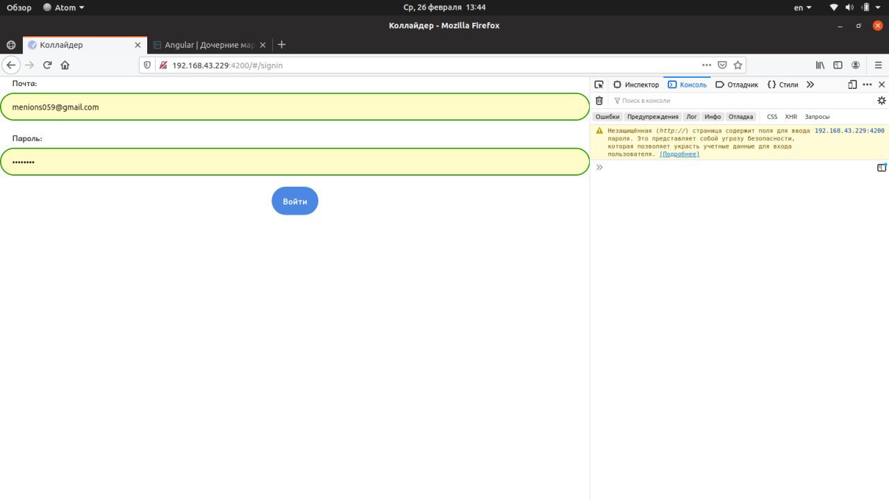This screenshot has width=889, height=500.
Task: Open console settings gear icon
Action: [881, 101]
